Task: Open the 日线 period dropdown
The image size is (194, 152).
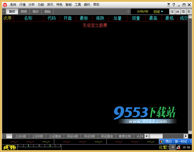Action: pos(158,12)
